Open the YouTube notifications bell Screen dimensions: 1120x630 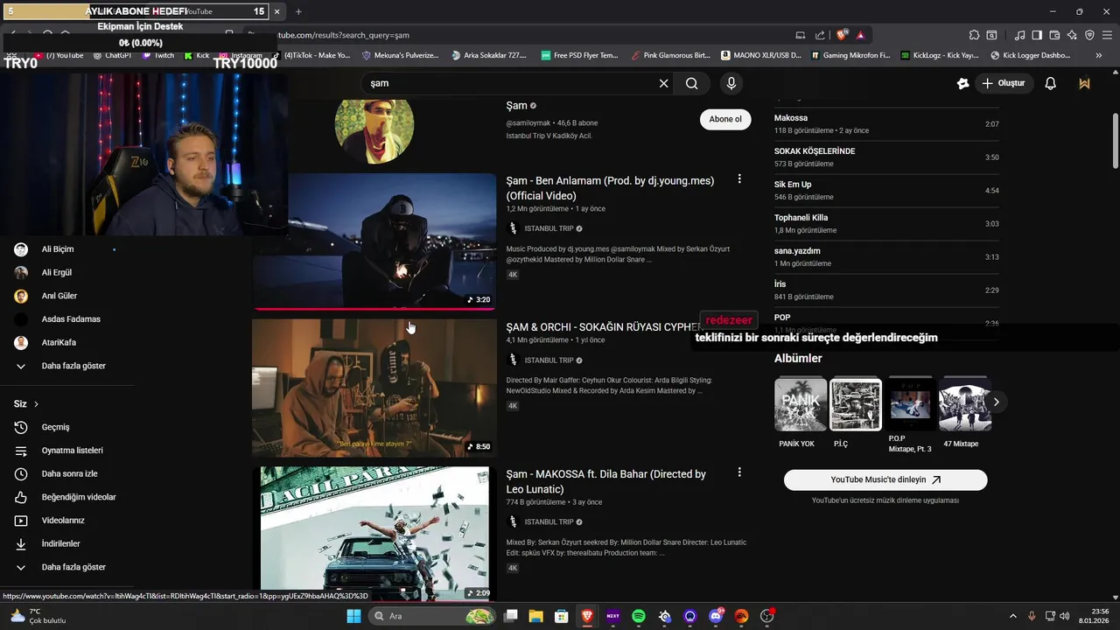1050,83
